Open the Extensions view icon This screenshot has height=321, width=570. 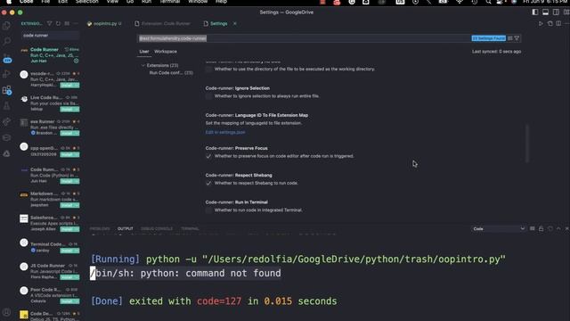click(x=6, y=90)
